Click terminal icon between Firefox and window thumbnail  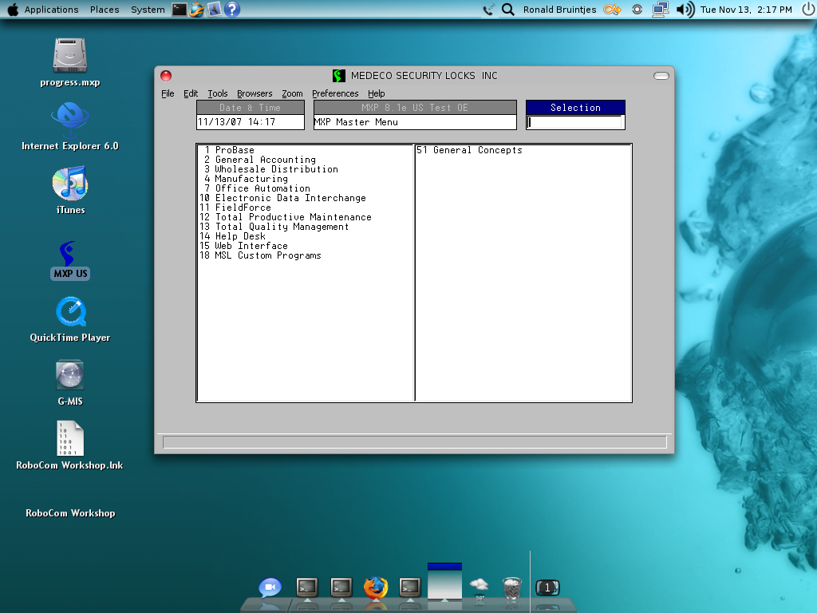point(410,587)
